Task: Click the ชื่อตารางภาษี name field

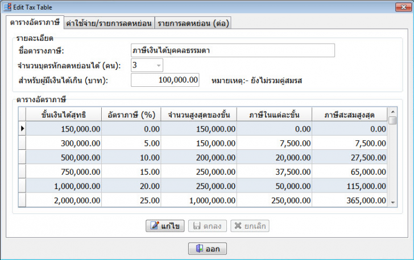Action: [x=233, y=51]
